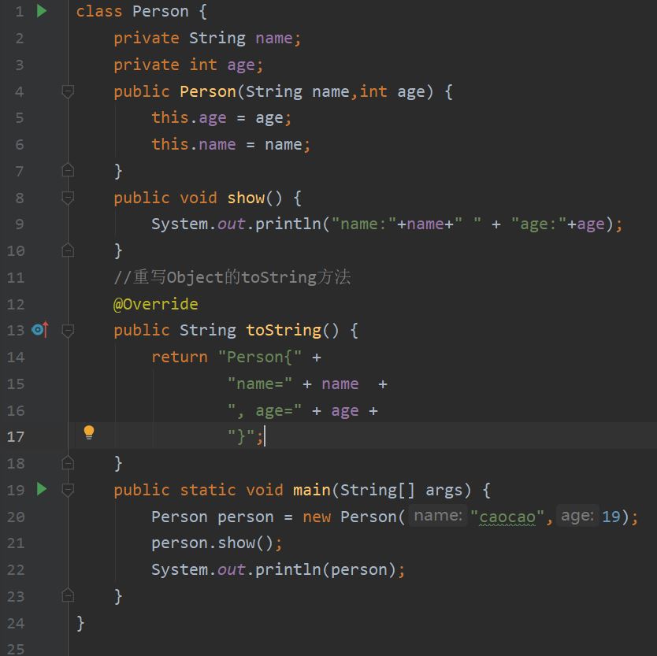
Task: Click the fold end marker on line 7
Action: [x=68, y=170]
